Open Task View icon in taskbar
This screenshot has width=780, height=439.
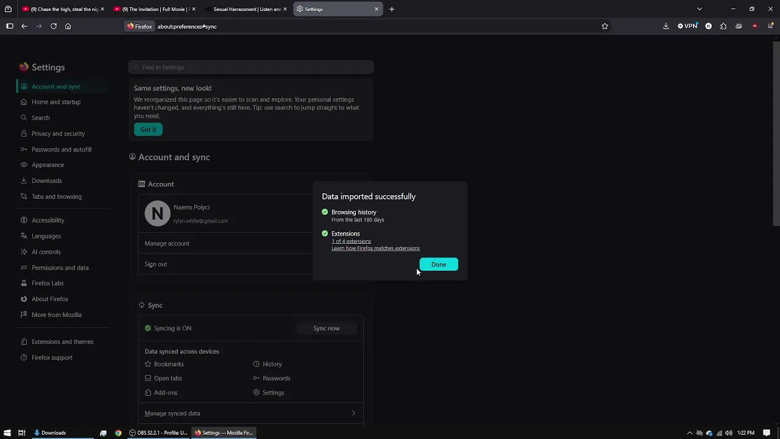click(x=21, y=433)
